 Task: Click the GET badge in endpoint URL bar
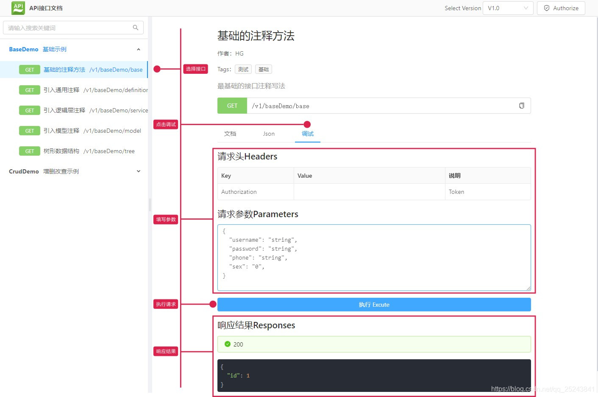point(231,106)
